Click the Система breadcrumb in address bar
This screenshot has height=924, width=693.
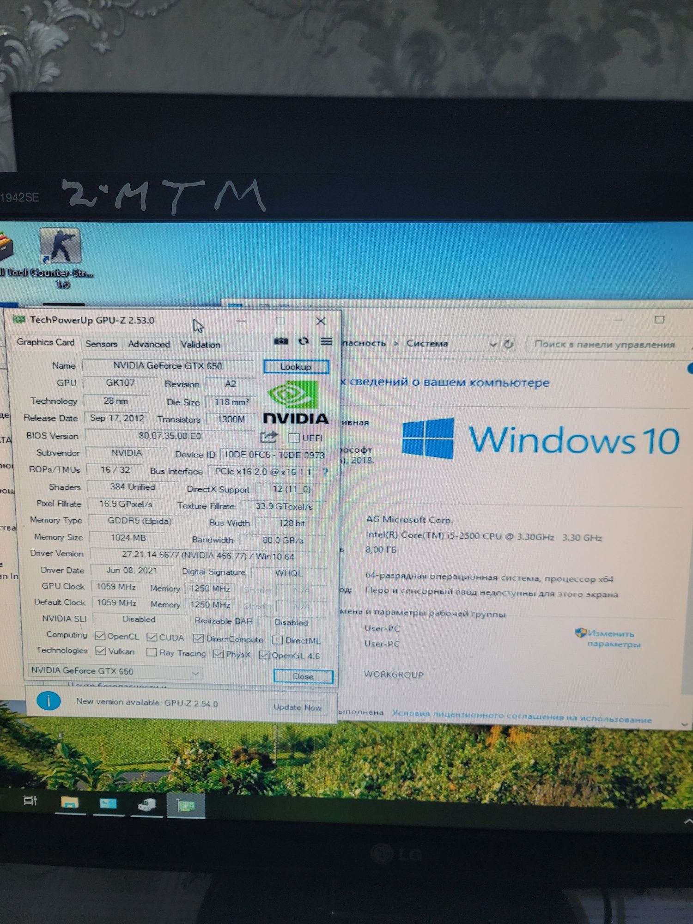coord(427,343)
